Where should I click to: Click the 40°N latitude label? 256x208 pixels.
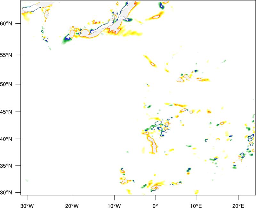[6, 139]
